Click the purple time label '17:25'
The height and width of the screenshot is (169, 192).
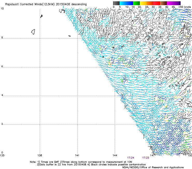(146, 158)
